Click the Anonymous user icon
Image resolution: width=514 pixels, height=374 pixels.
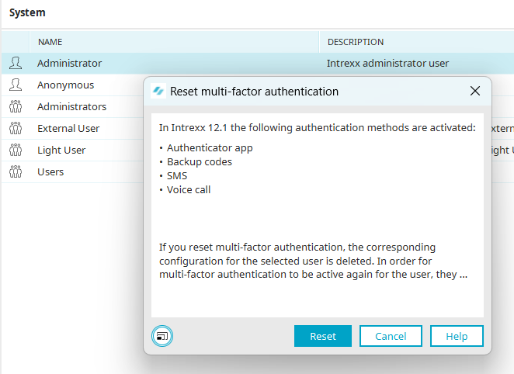click(x=16, y=85)
